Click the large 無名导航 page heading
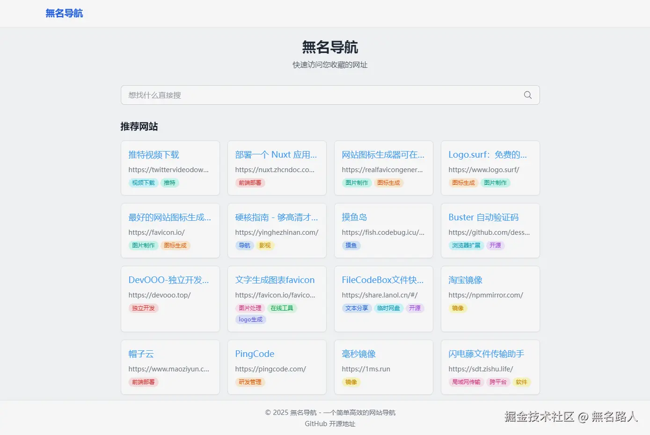This screenshot has height=435, width=650. pos(330,47)
